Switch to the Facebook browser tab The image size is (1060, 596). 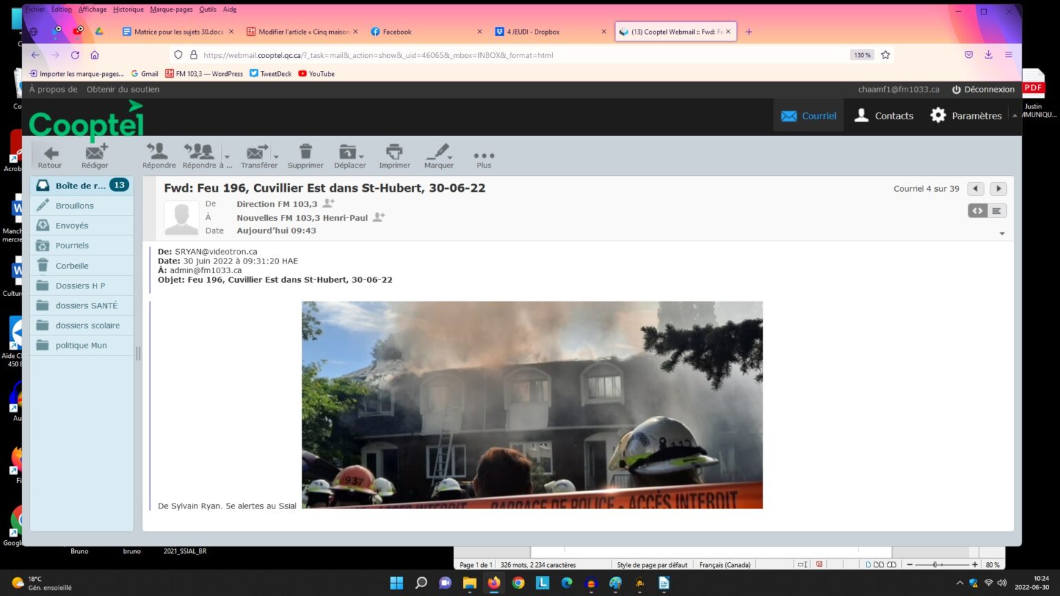pyautogui.click(x=397, y=32)
